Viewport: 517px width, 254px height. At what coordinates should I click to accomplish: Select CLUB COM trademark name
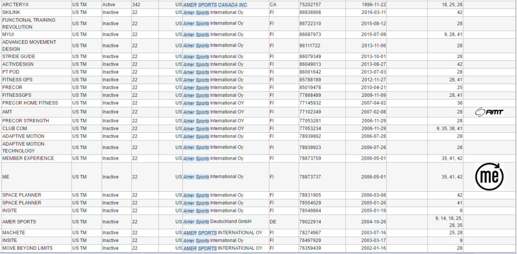click(x=15, y=128)
